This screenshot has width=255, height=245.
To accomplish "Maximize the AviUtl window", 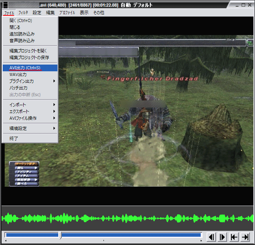I will 243,5.
